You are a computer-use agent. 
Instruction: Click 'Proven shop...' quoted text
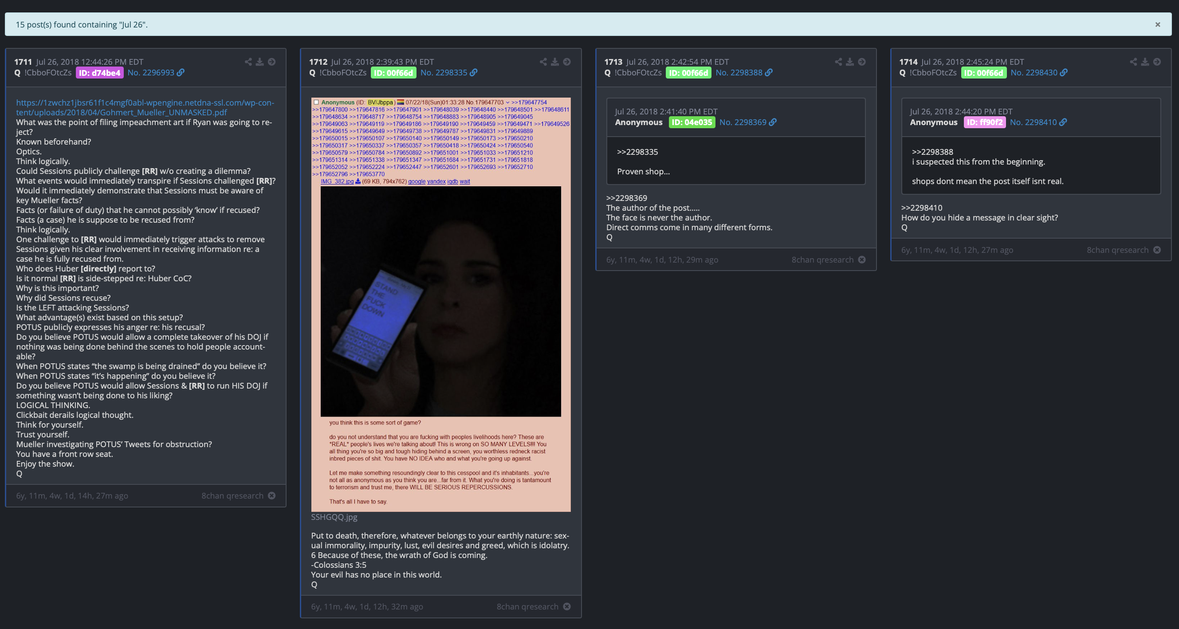[x=644, y=172]
